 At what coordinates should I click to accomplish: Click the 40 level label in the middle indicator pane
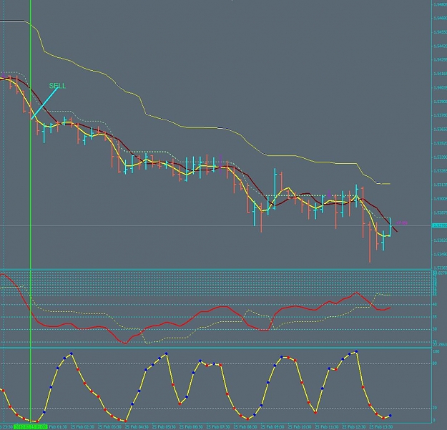coord(435,305)
